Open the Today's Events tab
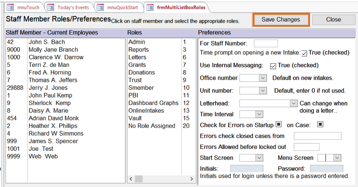Image resolution: width=358 pixels, height=187 pixels. click(69, 8)
